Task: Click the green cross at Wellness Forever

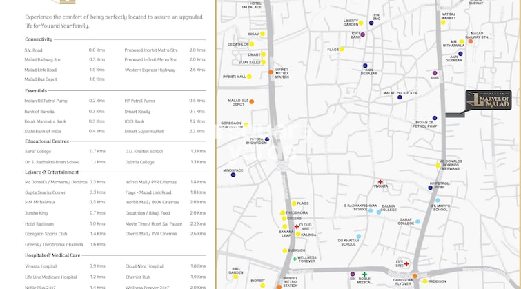Action: coord(295,259)
